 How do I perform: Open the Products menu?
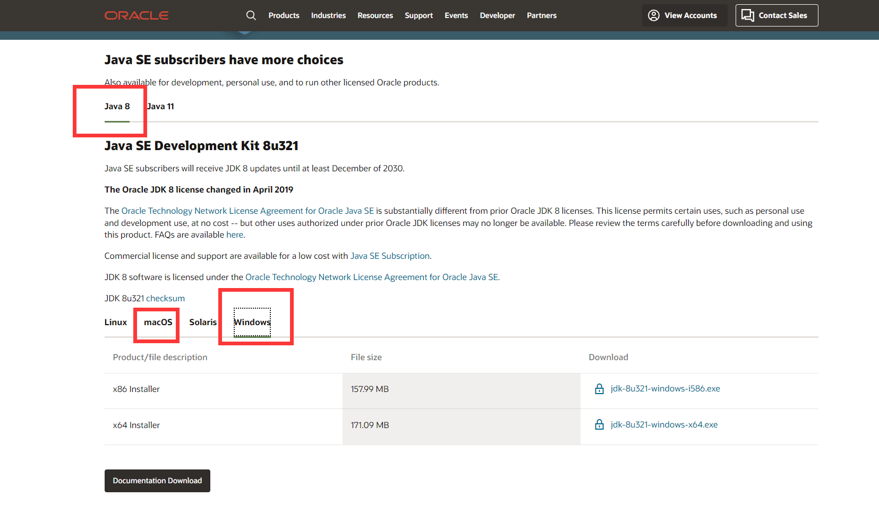click(284, 15)
